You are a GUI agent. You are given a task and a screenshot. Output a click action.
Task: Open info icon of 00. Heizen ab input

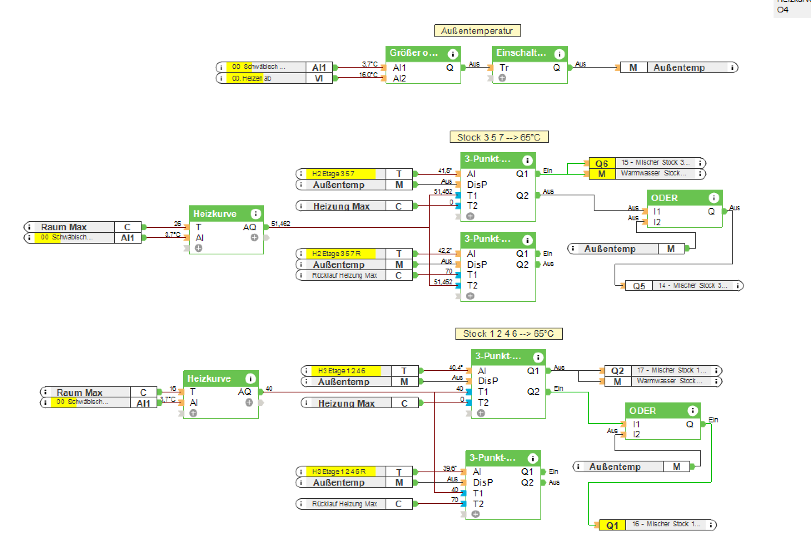click(x=221, y=78)
